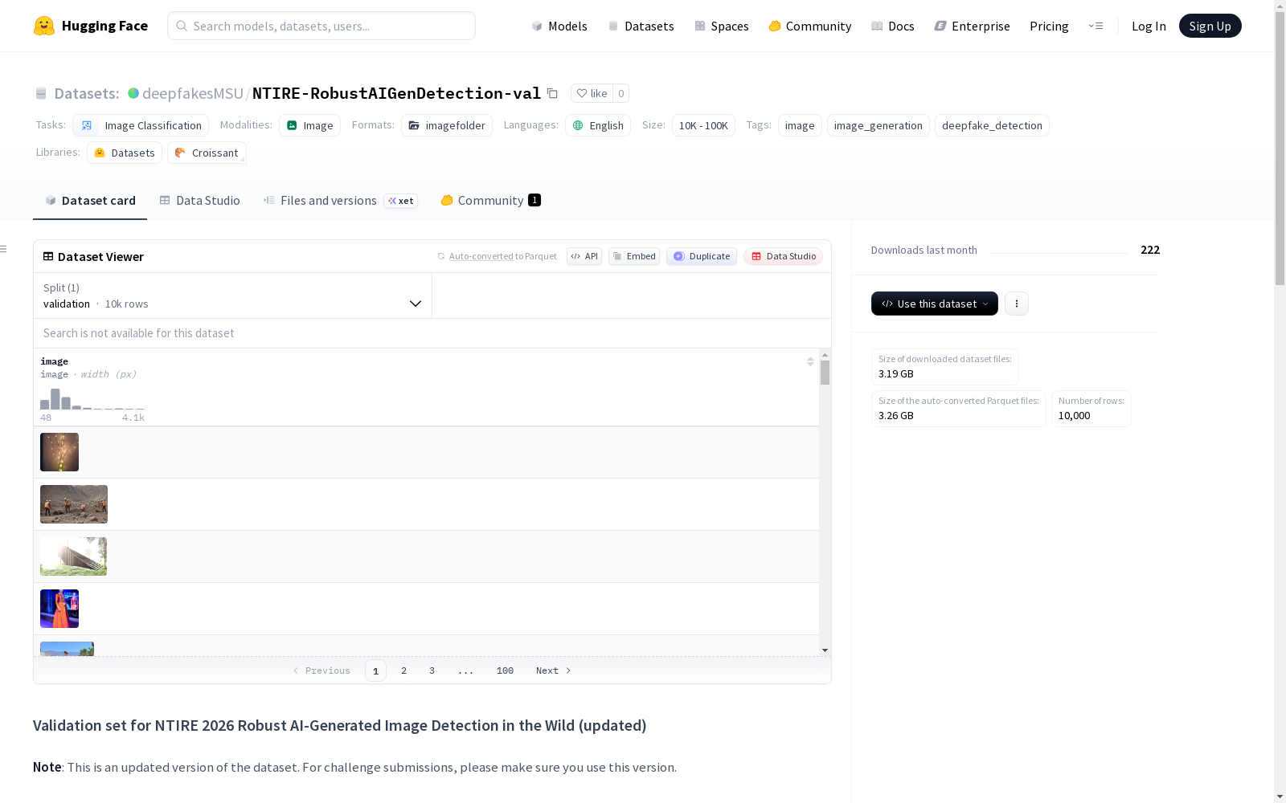Viewport: 1286px width, 803px height.
Task: Open the thumbnail of workers on rocks
Action: coord(74,504)
